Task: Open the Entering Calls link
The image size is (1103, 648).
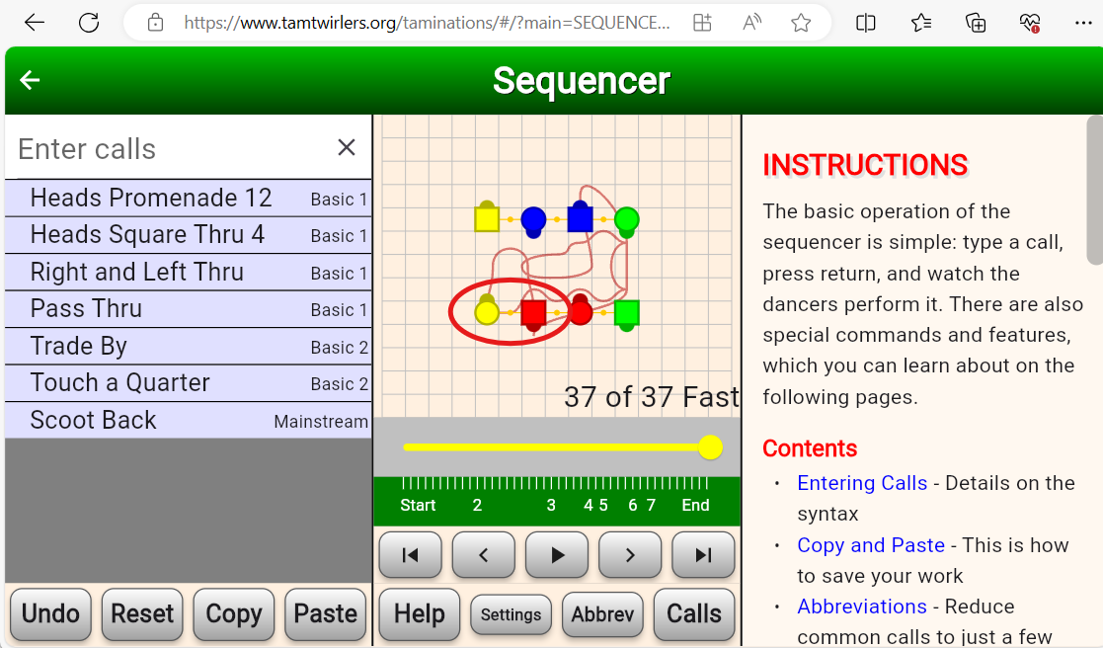Action: coord(862,483)
